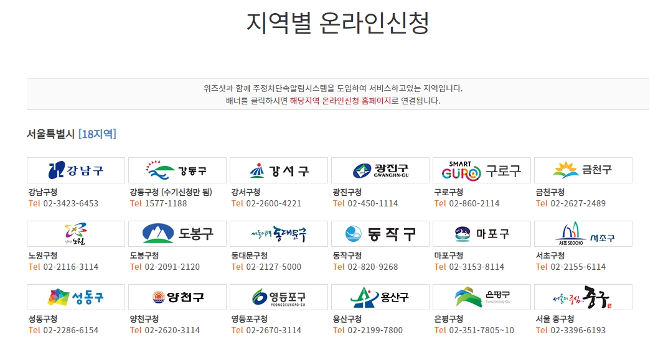Click phone number 02-2155-6114

click(578, 267)
